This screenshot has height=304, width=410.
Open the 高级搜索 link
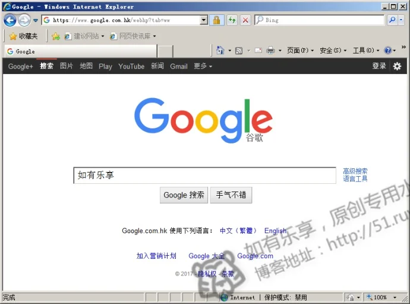[355, 171]
